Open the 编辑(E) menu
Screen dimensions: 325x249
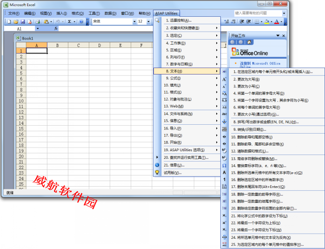[x=29, y=13]
